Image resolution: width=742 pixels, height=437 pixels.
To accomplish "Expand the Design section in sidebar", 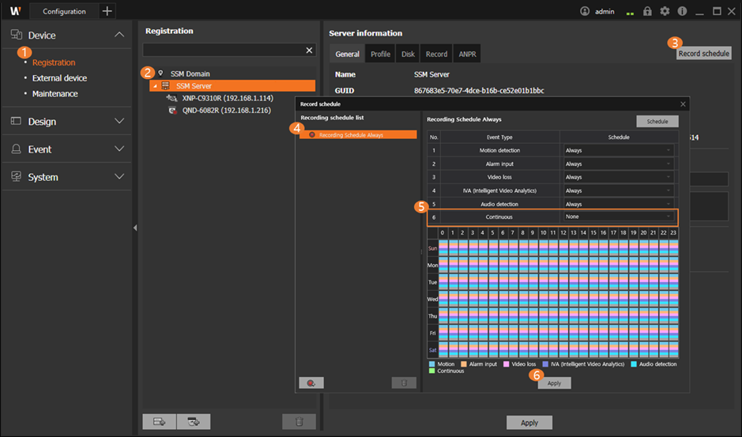I will coord(119,122).
